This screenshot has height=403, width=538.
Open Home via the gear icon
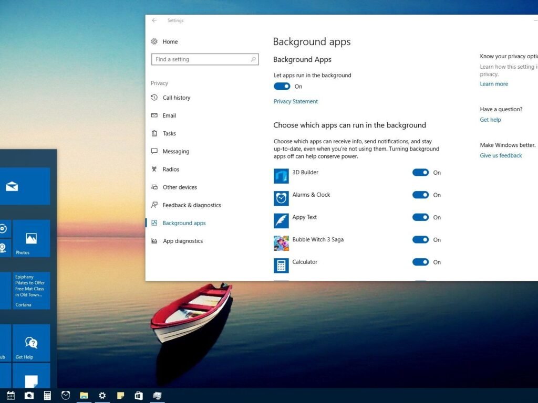[154, 41]
